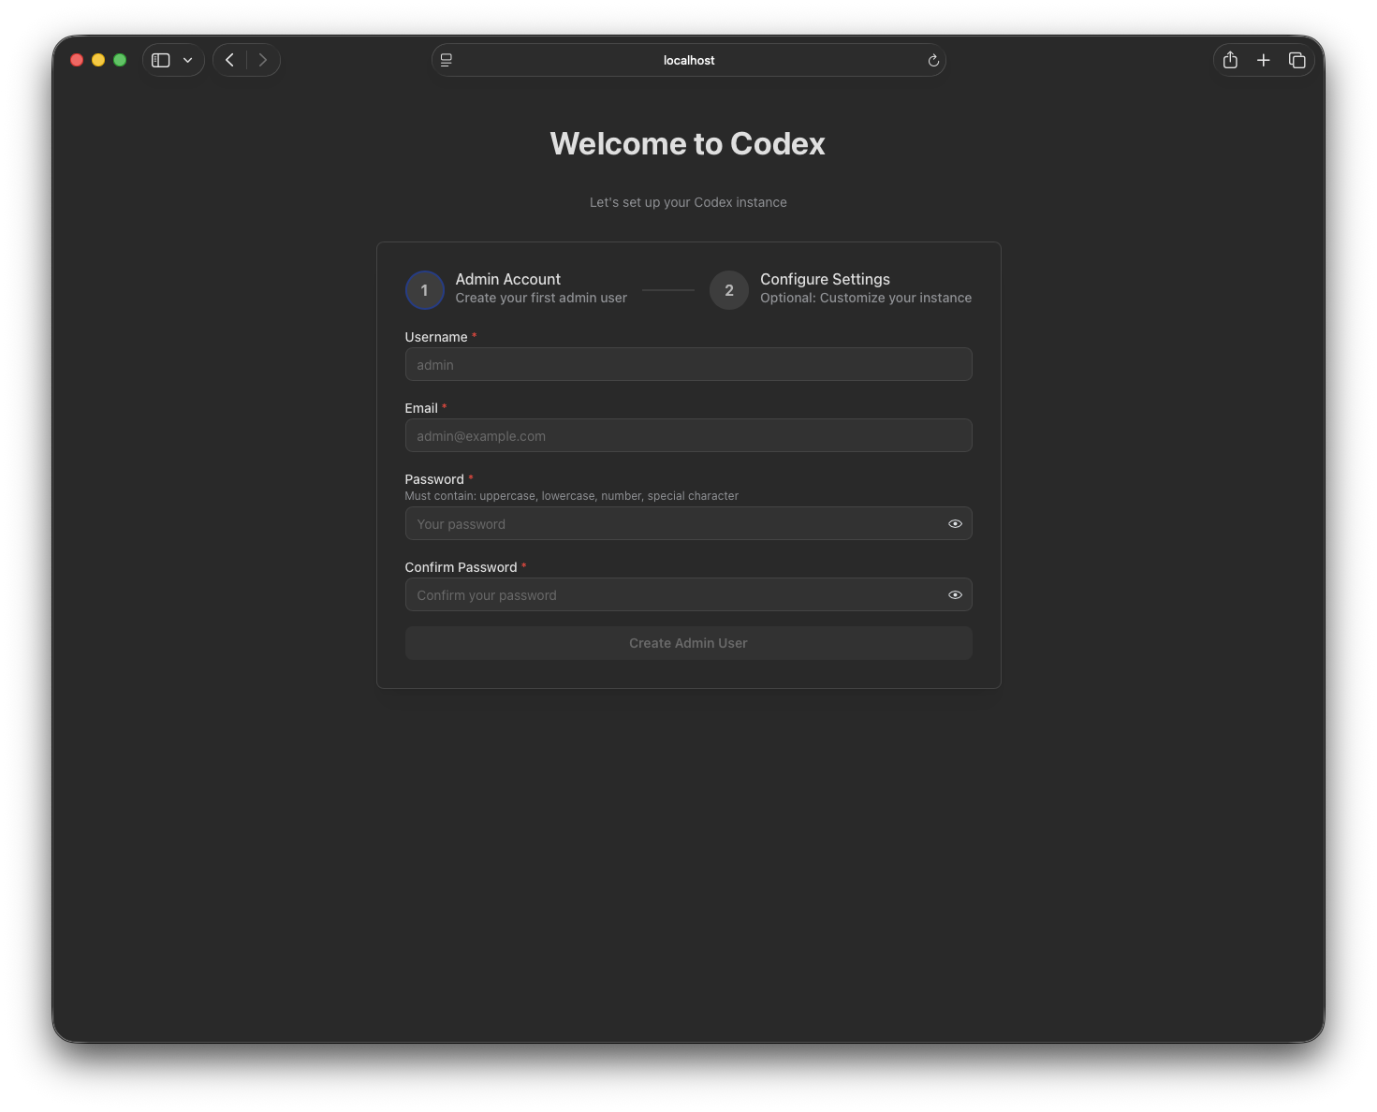This screenshot has width=1377, height=1112.
Task: Focus the Email input field
Action: pyautogui.click(x=688, y=435)
